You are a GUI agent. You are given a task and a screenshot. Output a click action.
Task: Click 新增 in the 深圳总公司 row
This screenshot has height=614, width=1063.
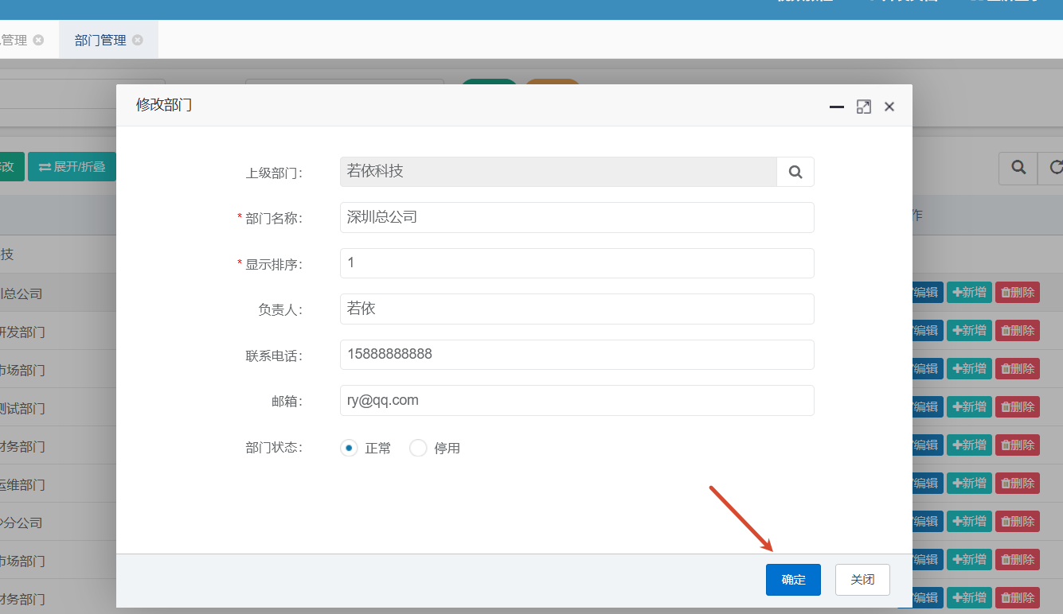[969, 292]
